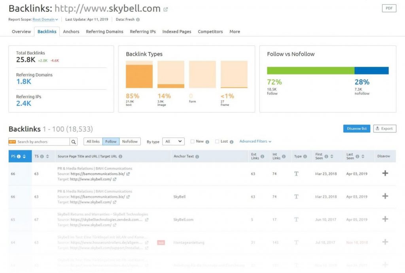This screenshot has height=273, width=405.
Task: Click the SkyBell.com anchor text cell
Action: coord(184,220)
